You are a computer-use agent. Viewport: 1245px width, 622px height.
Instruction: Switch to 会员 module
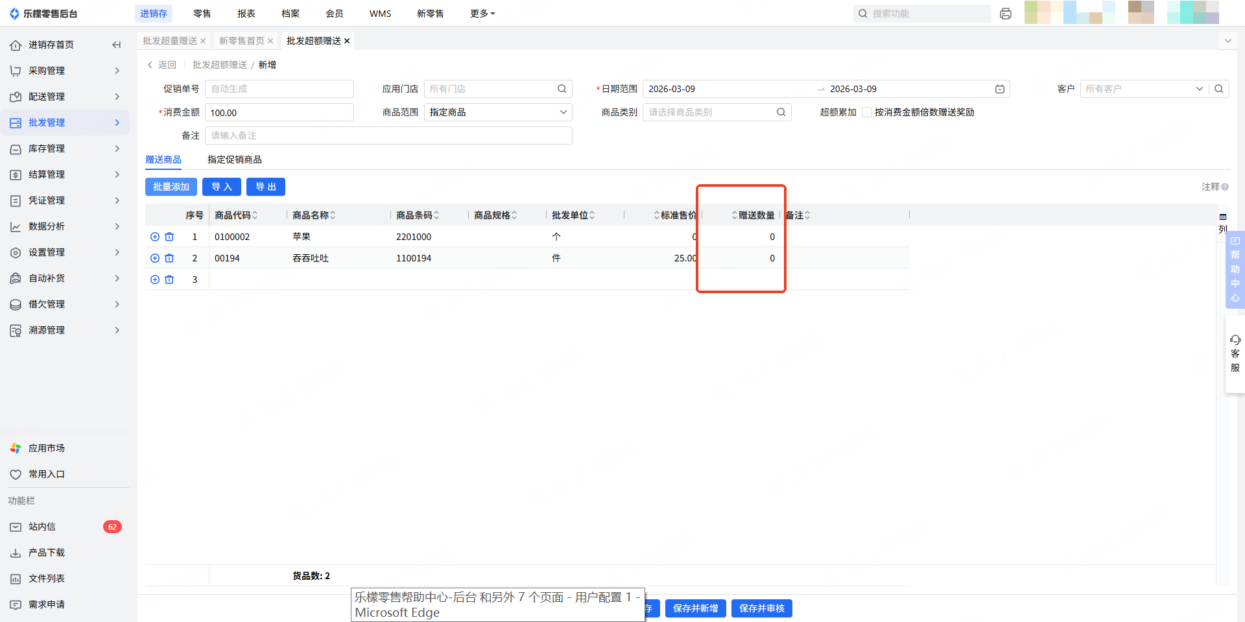point(335,14)
